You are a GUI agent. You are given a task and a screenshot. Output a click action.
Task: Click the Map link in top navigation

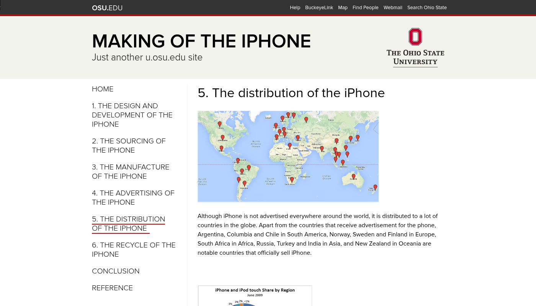(x=343, y=8)
